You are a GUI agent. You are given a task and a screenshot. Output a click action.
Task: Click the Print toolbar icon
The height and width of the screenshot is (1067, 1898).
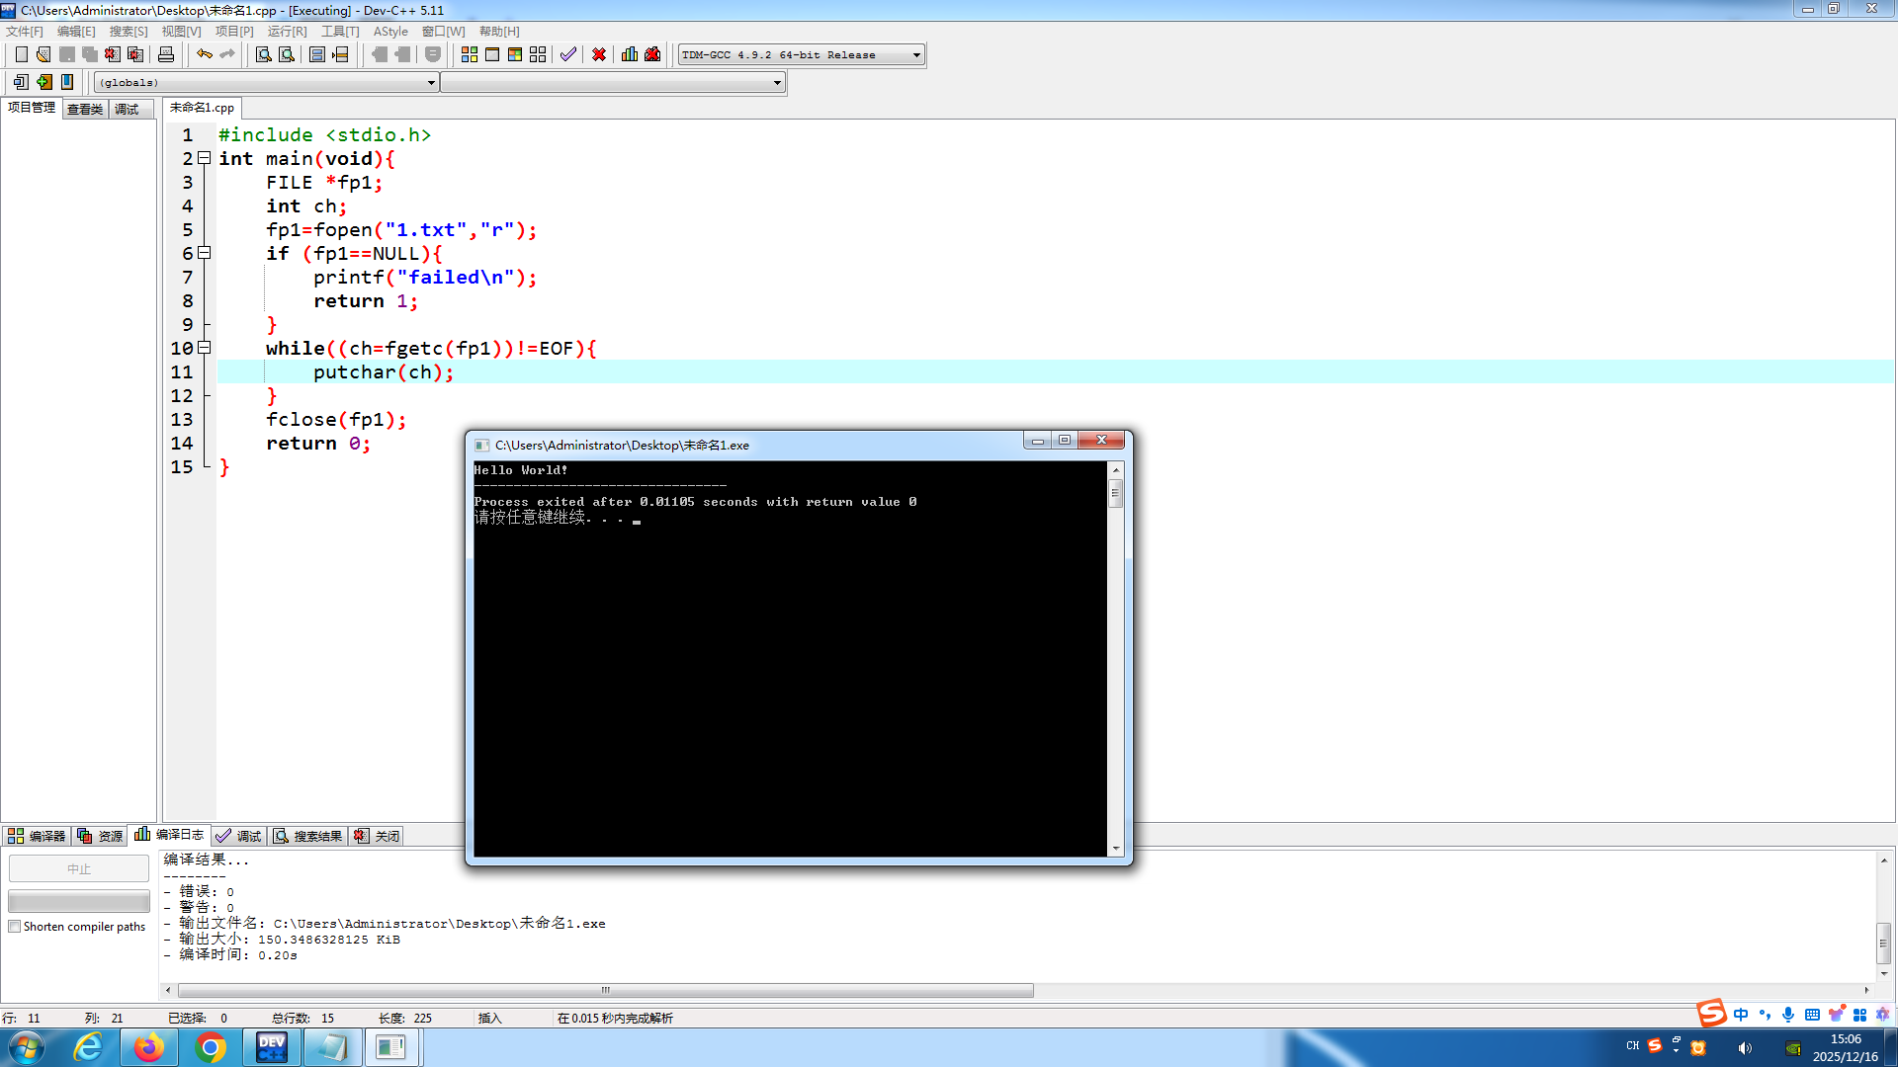click(x=166, y=54)
